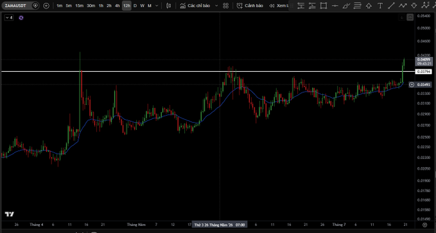Click the Tháng 7 label on time axis
The width and height of the screenshot is (436, 233).
[x=339, y=225]
